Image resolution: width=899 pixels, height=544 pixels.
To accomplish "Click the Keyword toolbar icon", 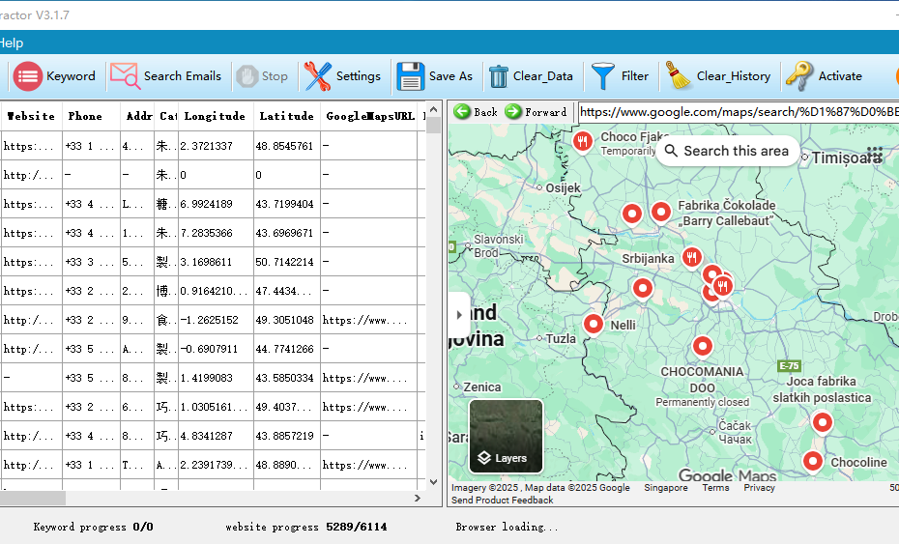I will (28, 76).
